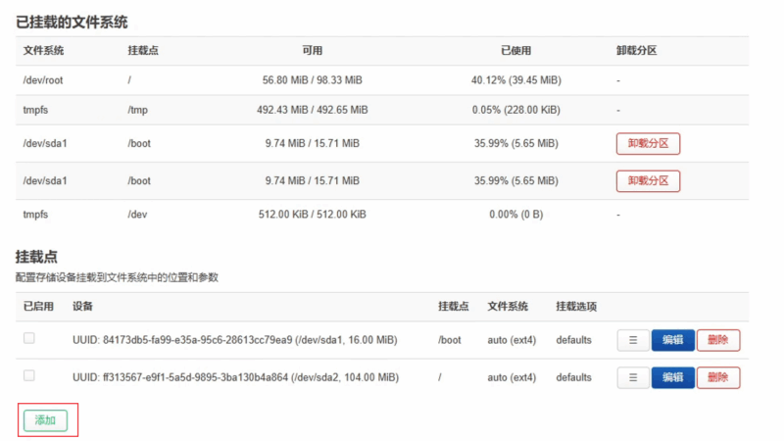Tick the enabled checkbox for /dev/sda2
784x441 pixels.
click(x=29, y=375)
